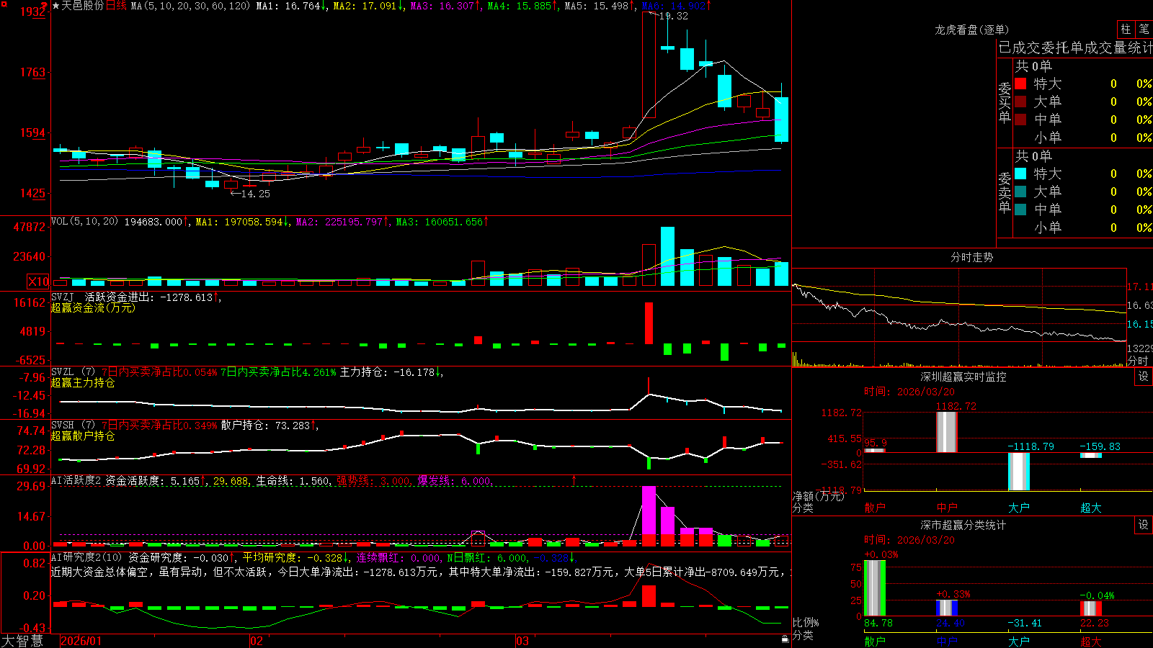Click the 超大 22.23 red bar
The image size is (1153, 648).
pyautogui.click(x=1090, y=608)
